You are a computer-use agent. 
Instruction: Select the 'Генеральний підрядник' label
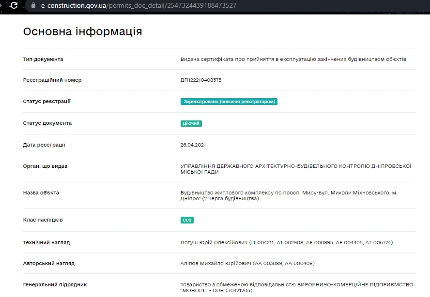click(55, 285)
